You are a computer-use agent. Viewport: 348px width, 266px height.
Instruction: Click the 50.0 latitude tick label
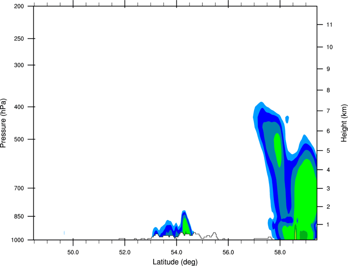(x=73, y=252)
